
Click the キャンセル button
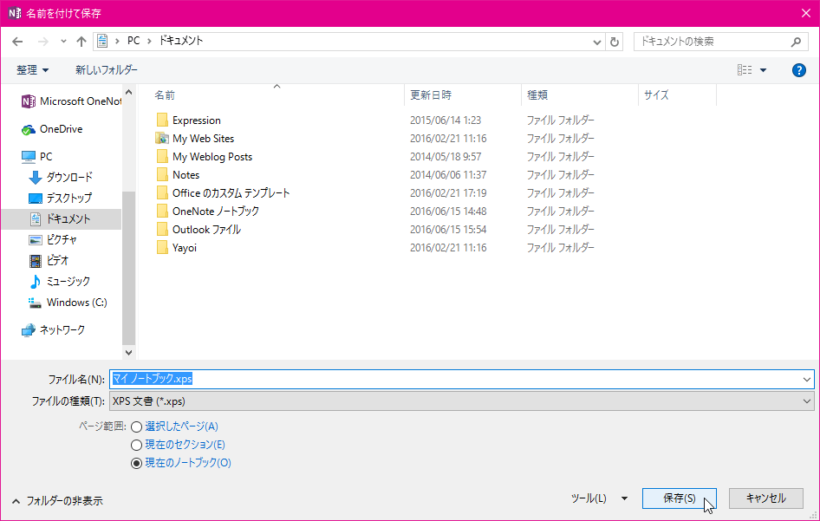pos(766,498)
